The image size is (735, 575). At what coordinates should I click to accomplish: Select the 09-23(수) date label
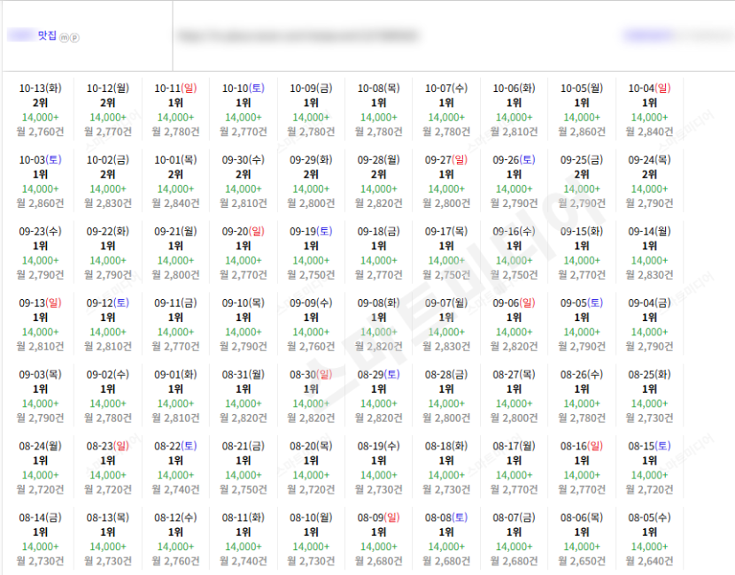[41, 231]
